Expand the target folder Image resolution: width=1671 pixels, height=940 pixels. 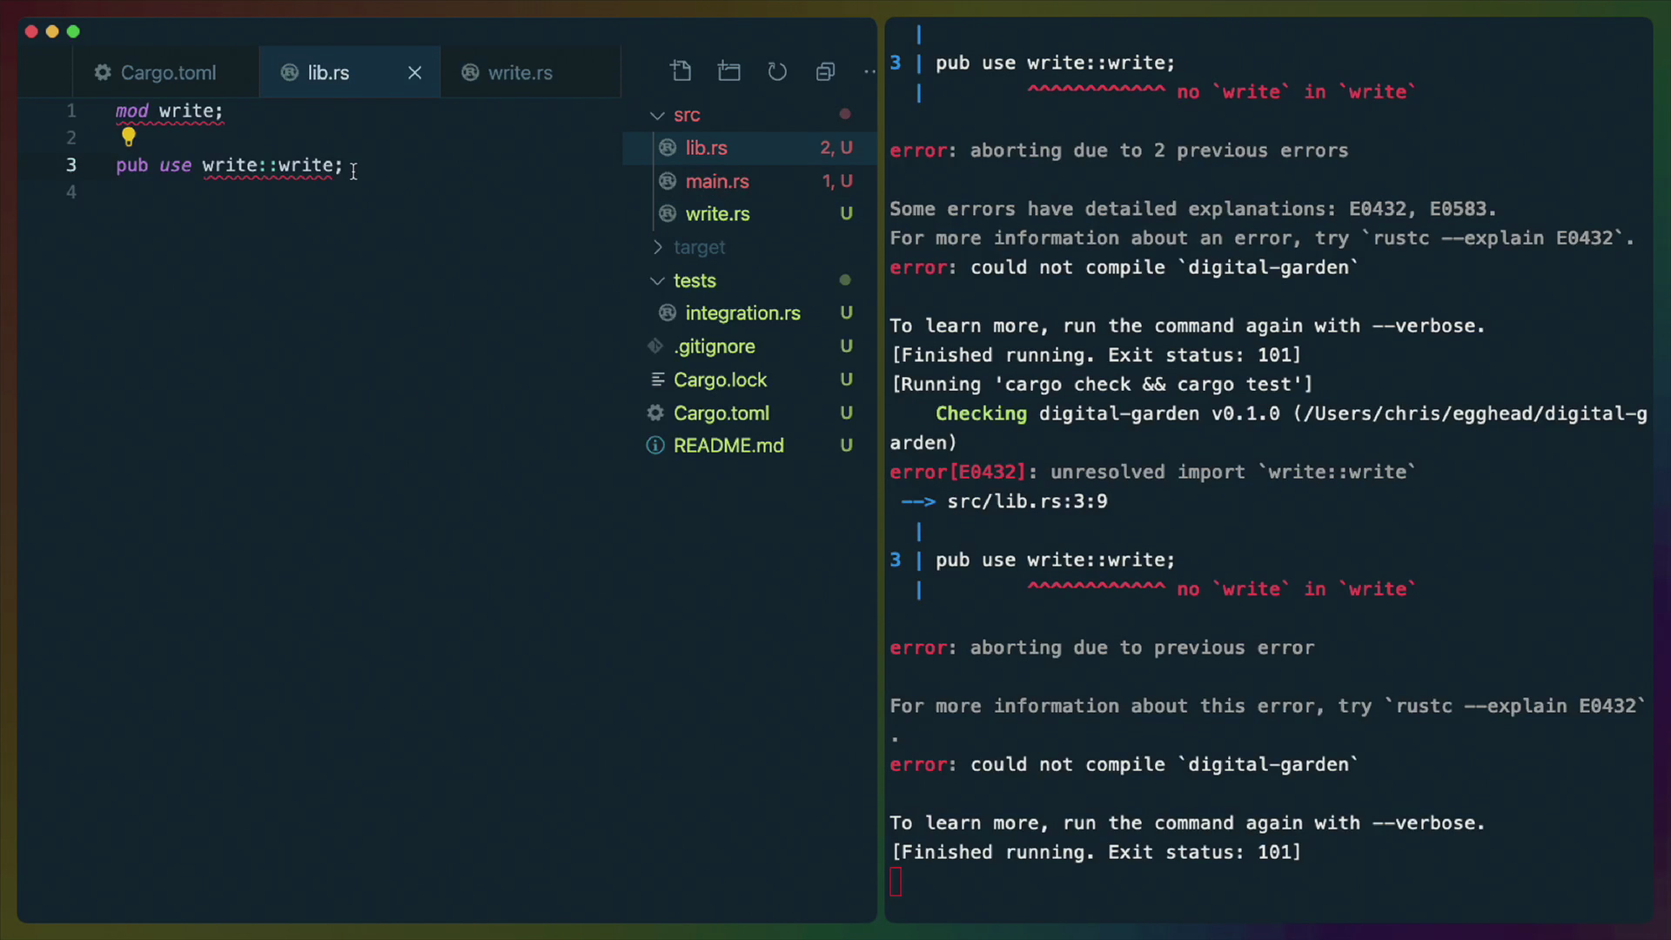tap(657, 247)
